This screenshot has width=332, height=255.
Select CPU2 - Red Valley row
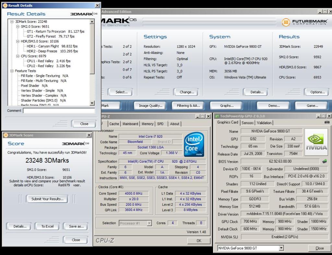click(x=49, y=66)
